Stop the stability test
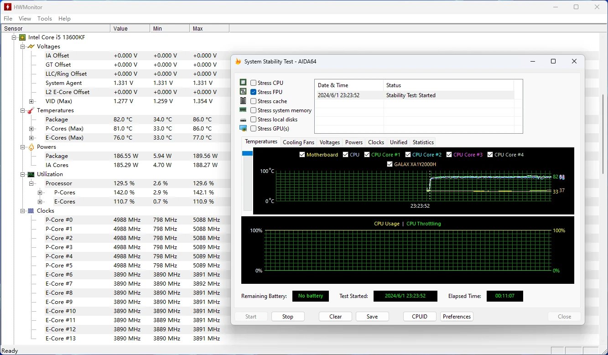The image size is (608, 355). click(x=288, y=317)
